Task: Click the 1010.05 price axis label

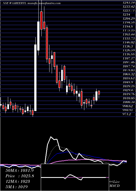Action: (128, 98)
